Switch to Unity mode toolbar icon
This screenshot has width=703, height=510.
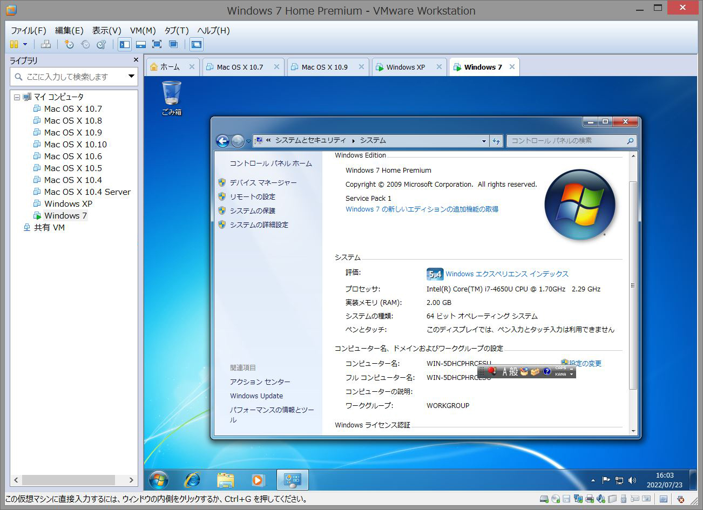click(x=173, y=44)
